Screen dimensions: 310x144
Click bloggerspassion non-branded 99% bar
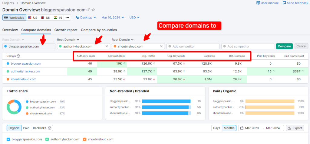(166, 101)
